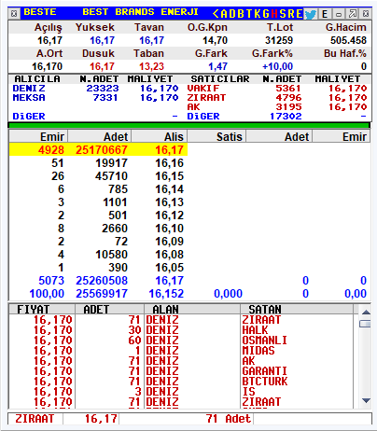
Task: Select the 16,13 bid price level
Action: point(170,202)
